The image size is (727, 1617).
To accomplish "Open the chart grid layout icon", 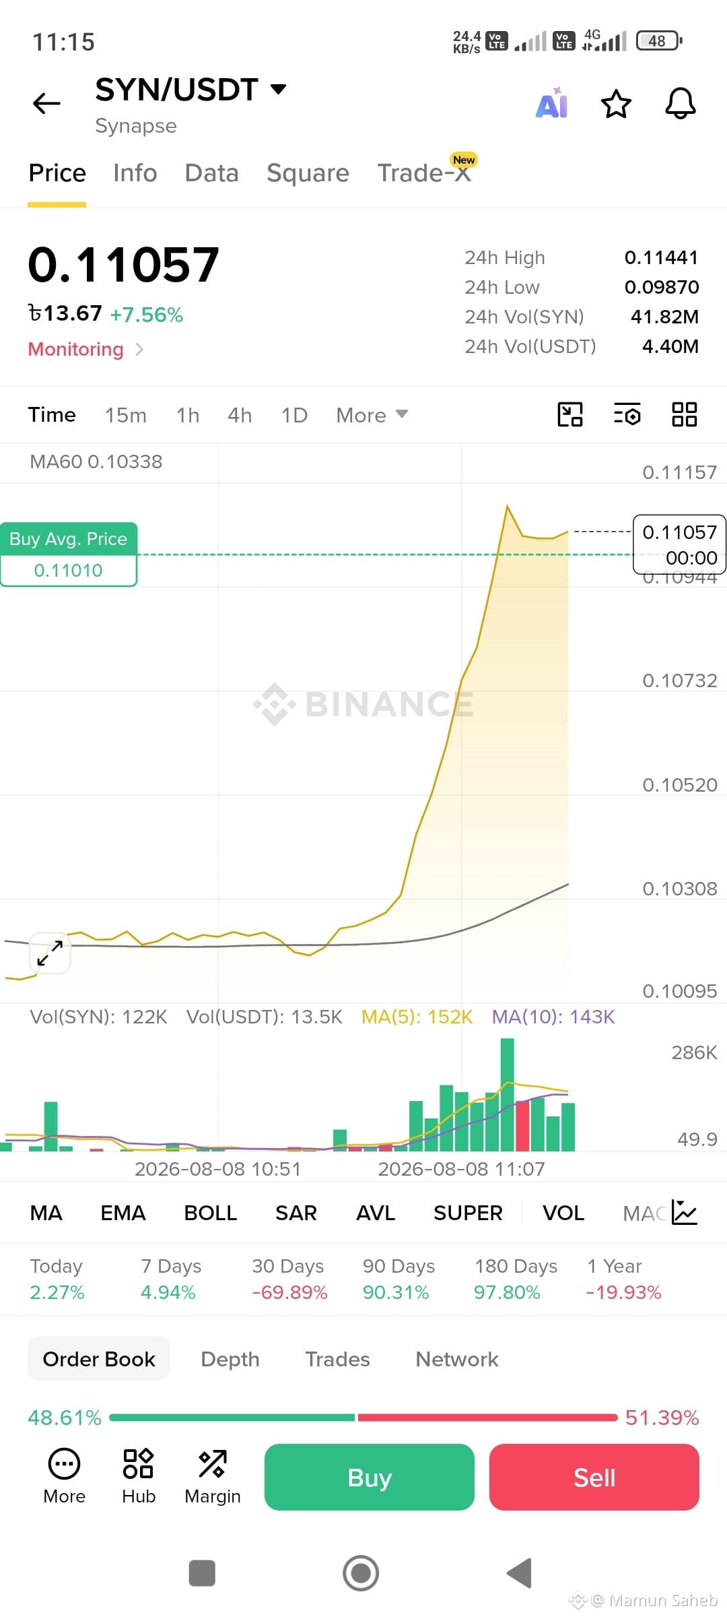I will (685, 414).
